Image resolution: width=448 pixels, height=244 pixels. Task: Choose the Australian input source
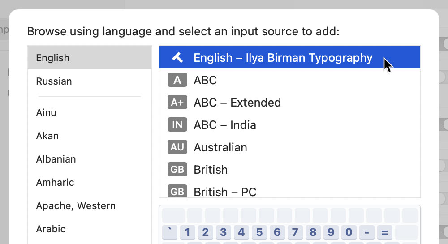(x=220, y=147)
